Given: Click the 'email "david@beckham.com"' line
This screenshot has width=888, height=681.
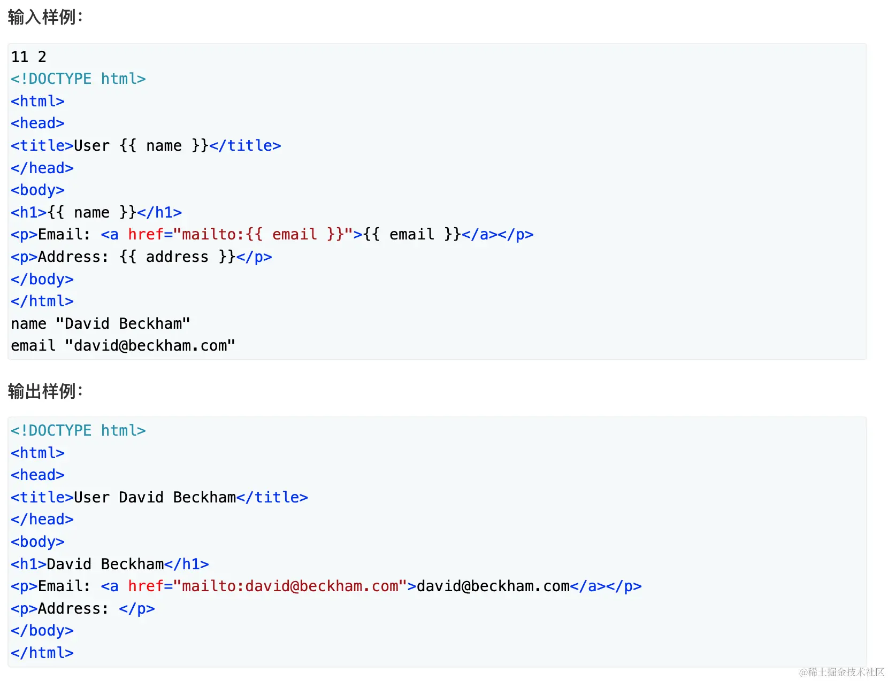Looking at the screenshot, I should pos(123,345).
